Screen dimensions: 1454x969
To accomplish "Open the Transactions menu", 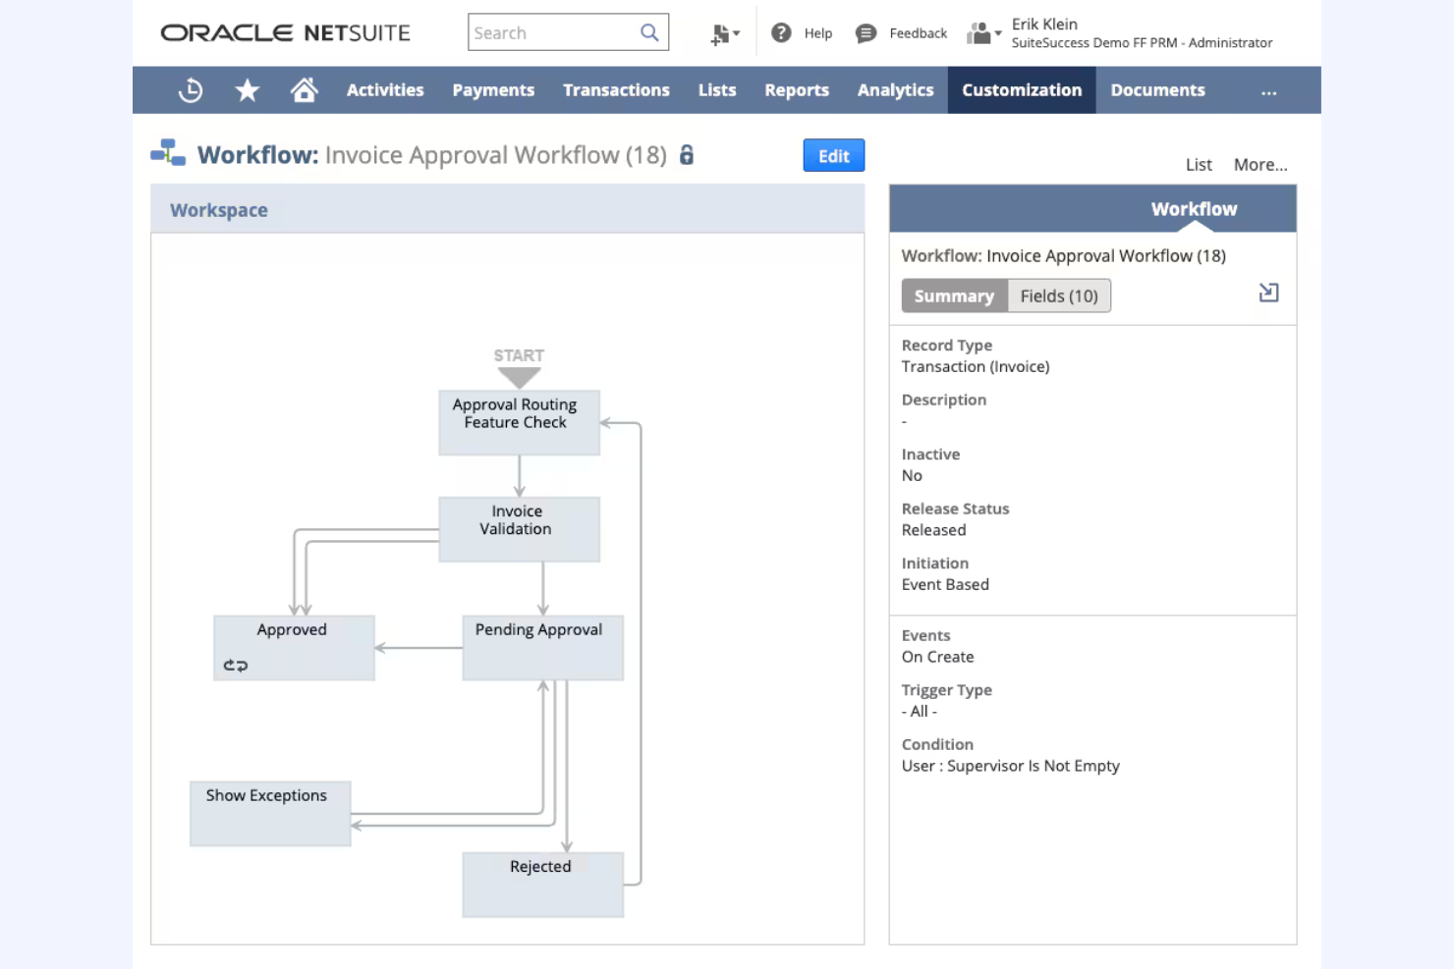I will 616,90.
